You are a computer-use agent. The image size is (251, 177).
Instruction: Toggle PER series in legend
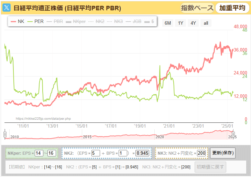[x=35, y=21]
